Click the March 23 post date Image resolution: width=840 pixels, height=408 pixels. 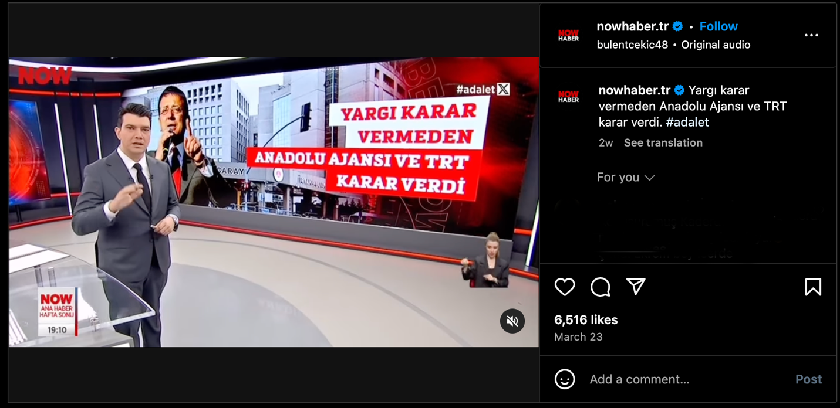[x=578, y=337]
